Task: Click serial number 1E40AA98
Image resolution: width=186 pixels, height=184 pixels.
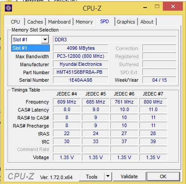Action: point(81,80)
